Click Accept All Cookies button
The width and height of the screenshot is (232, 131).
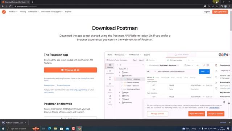pos(216,114)
